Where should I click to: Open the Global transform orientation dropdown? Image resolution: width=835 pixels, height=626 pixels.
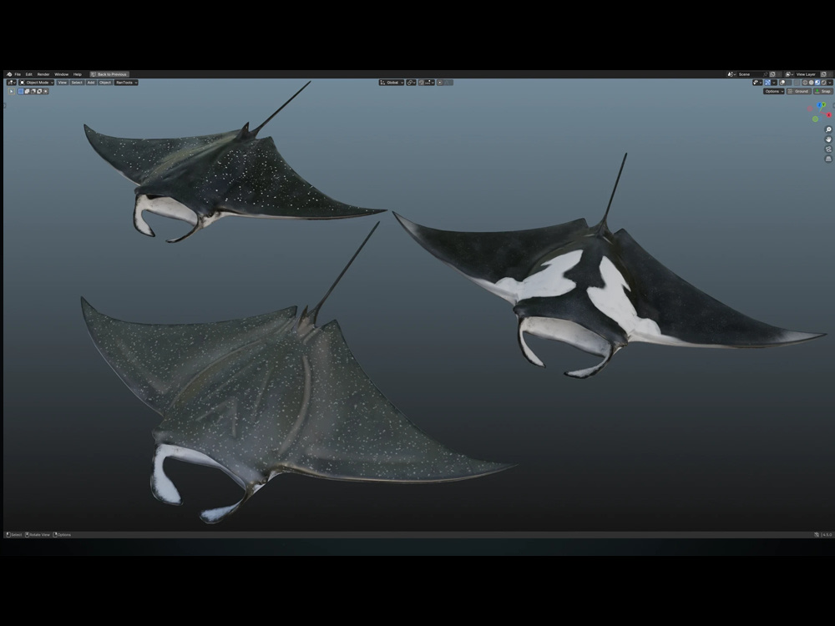(x=392, y=83)
